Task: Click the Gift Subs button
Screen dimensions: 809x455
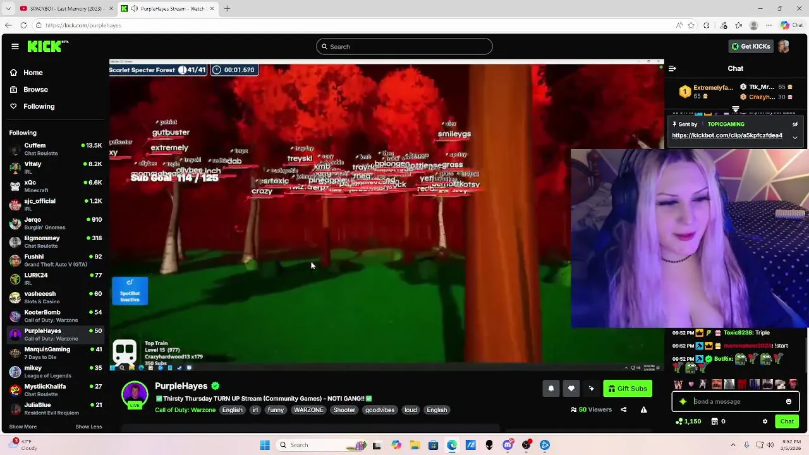Action: pyautogui.click(x=628, y=389)
